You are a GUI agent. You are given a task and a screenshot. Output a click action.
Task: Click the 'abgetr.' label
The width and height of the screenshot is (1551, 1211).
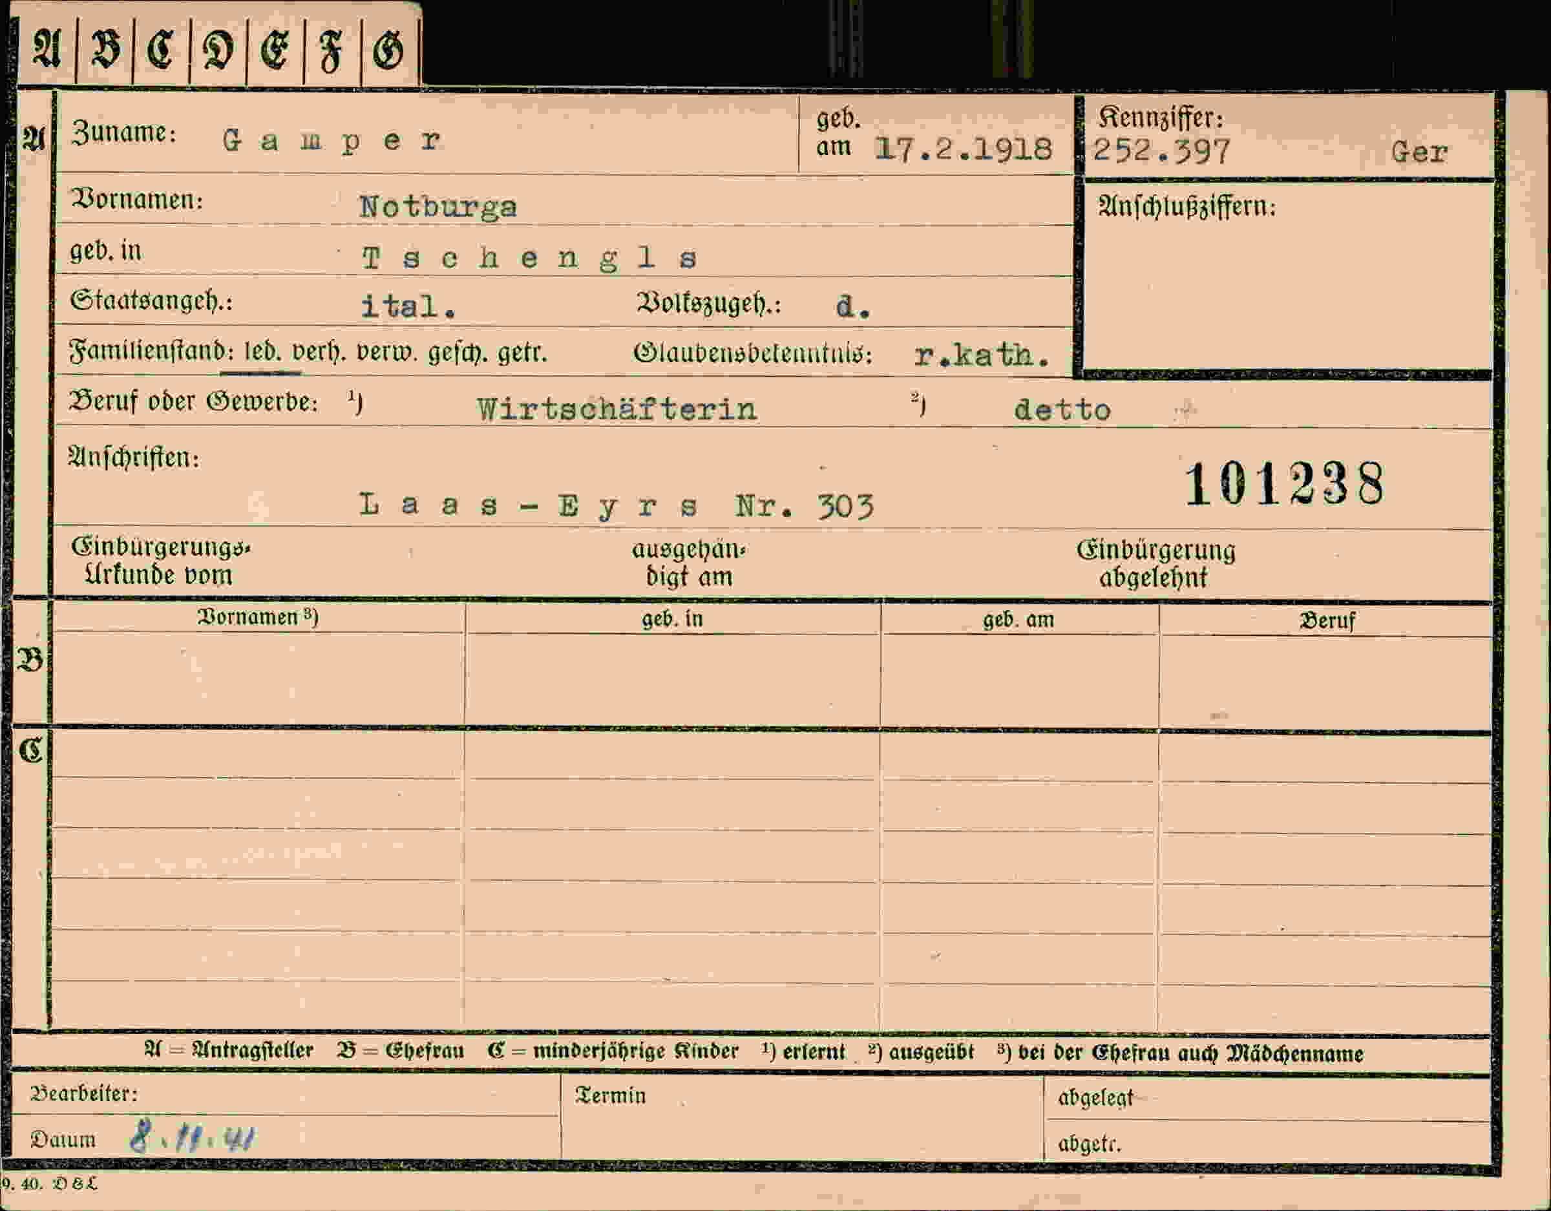1090,1144
